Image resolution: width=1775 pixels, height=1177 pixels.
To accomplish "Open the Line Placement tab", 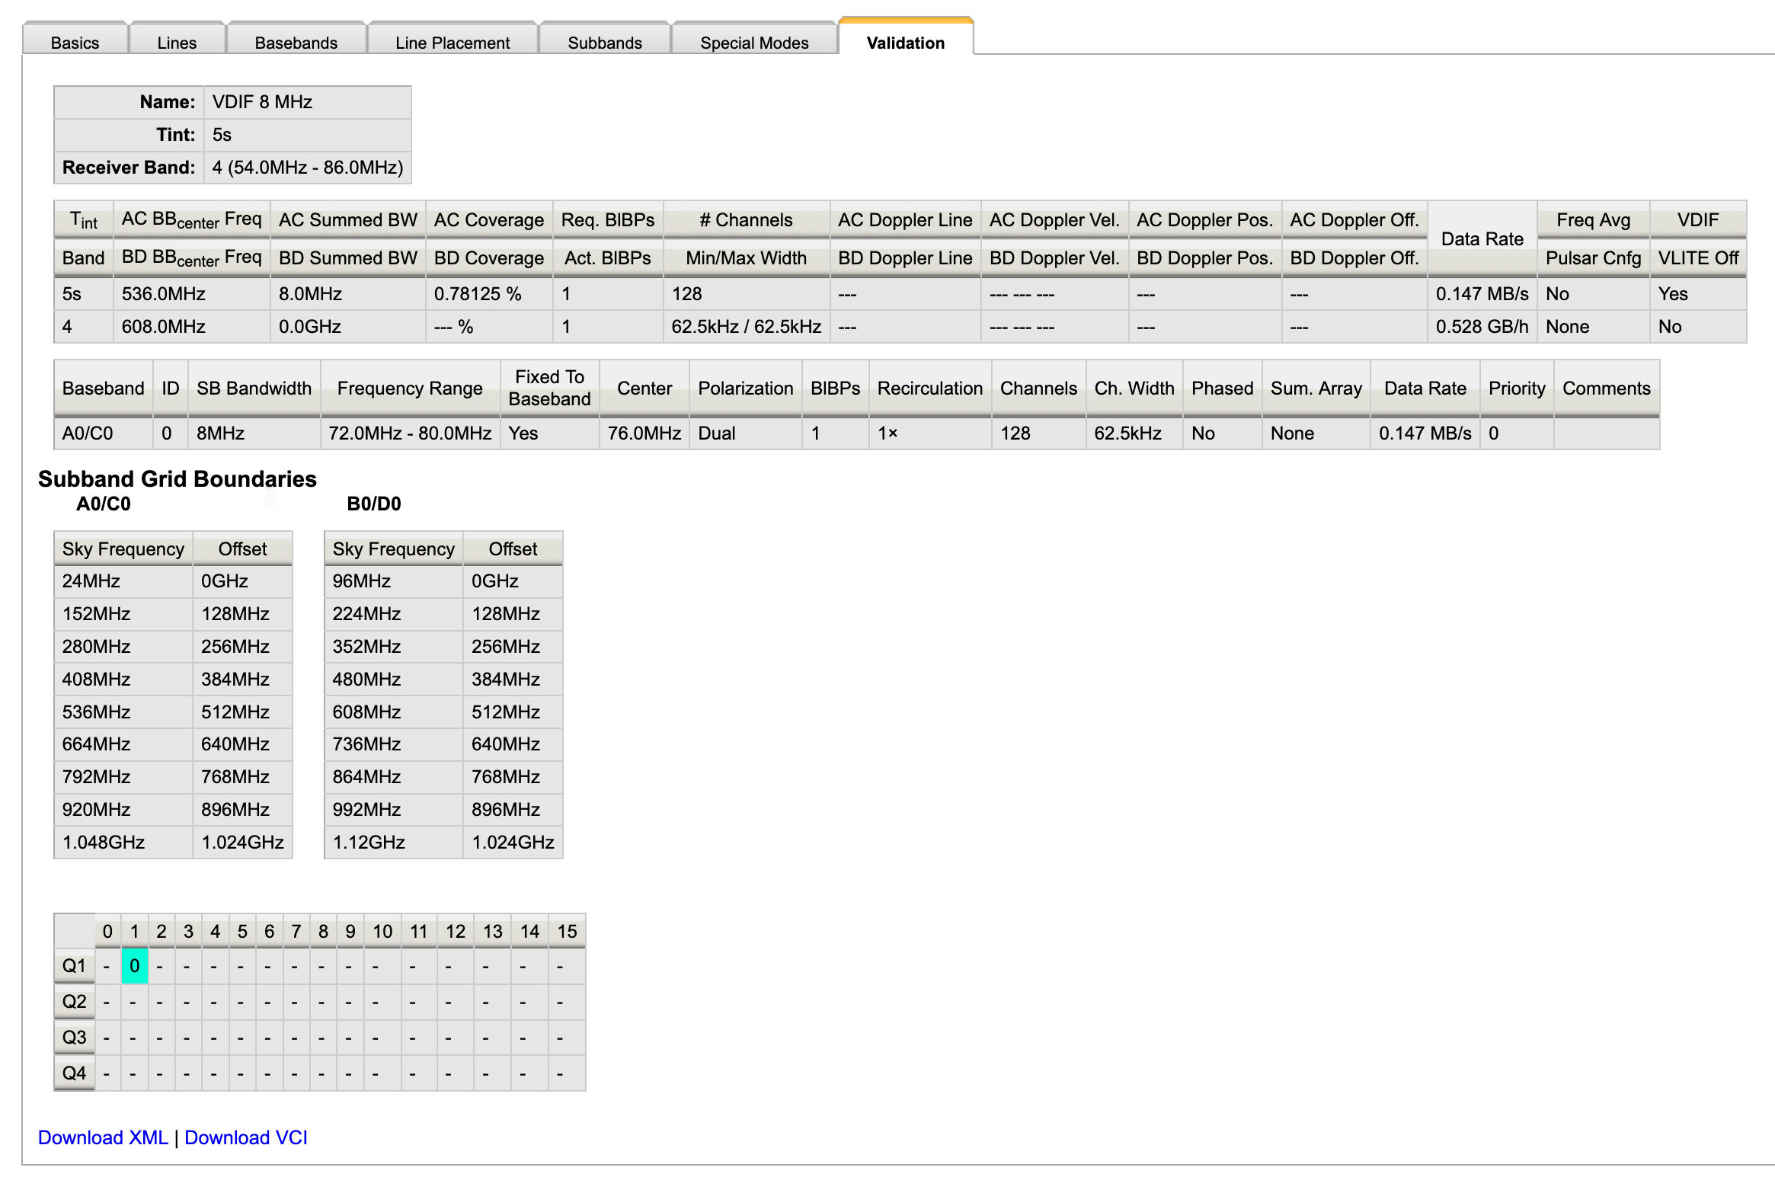I will 452,43.
